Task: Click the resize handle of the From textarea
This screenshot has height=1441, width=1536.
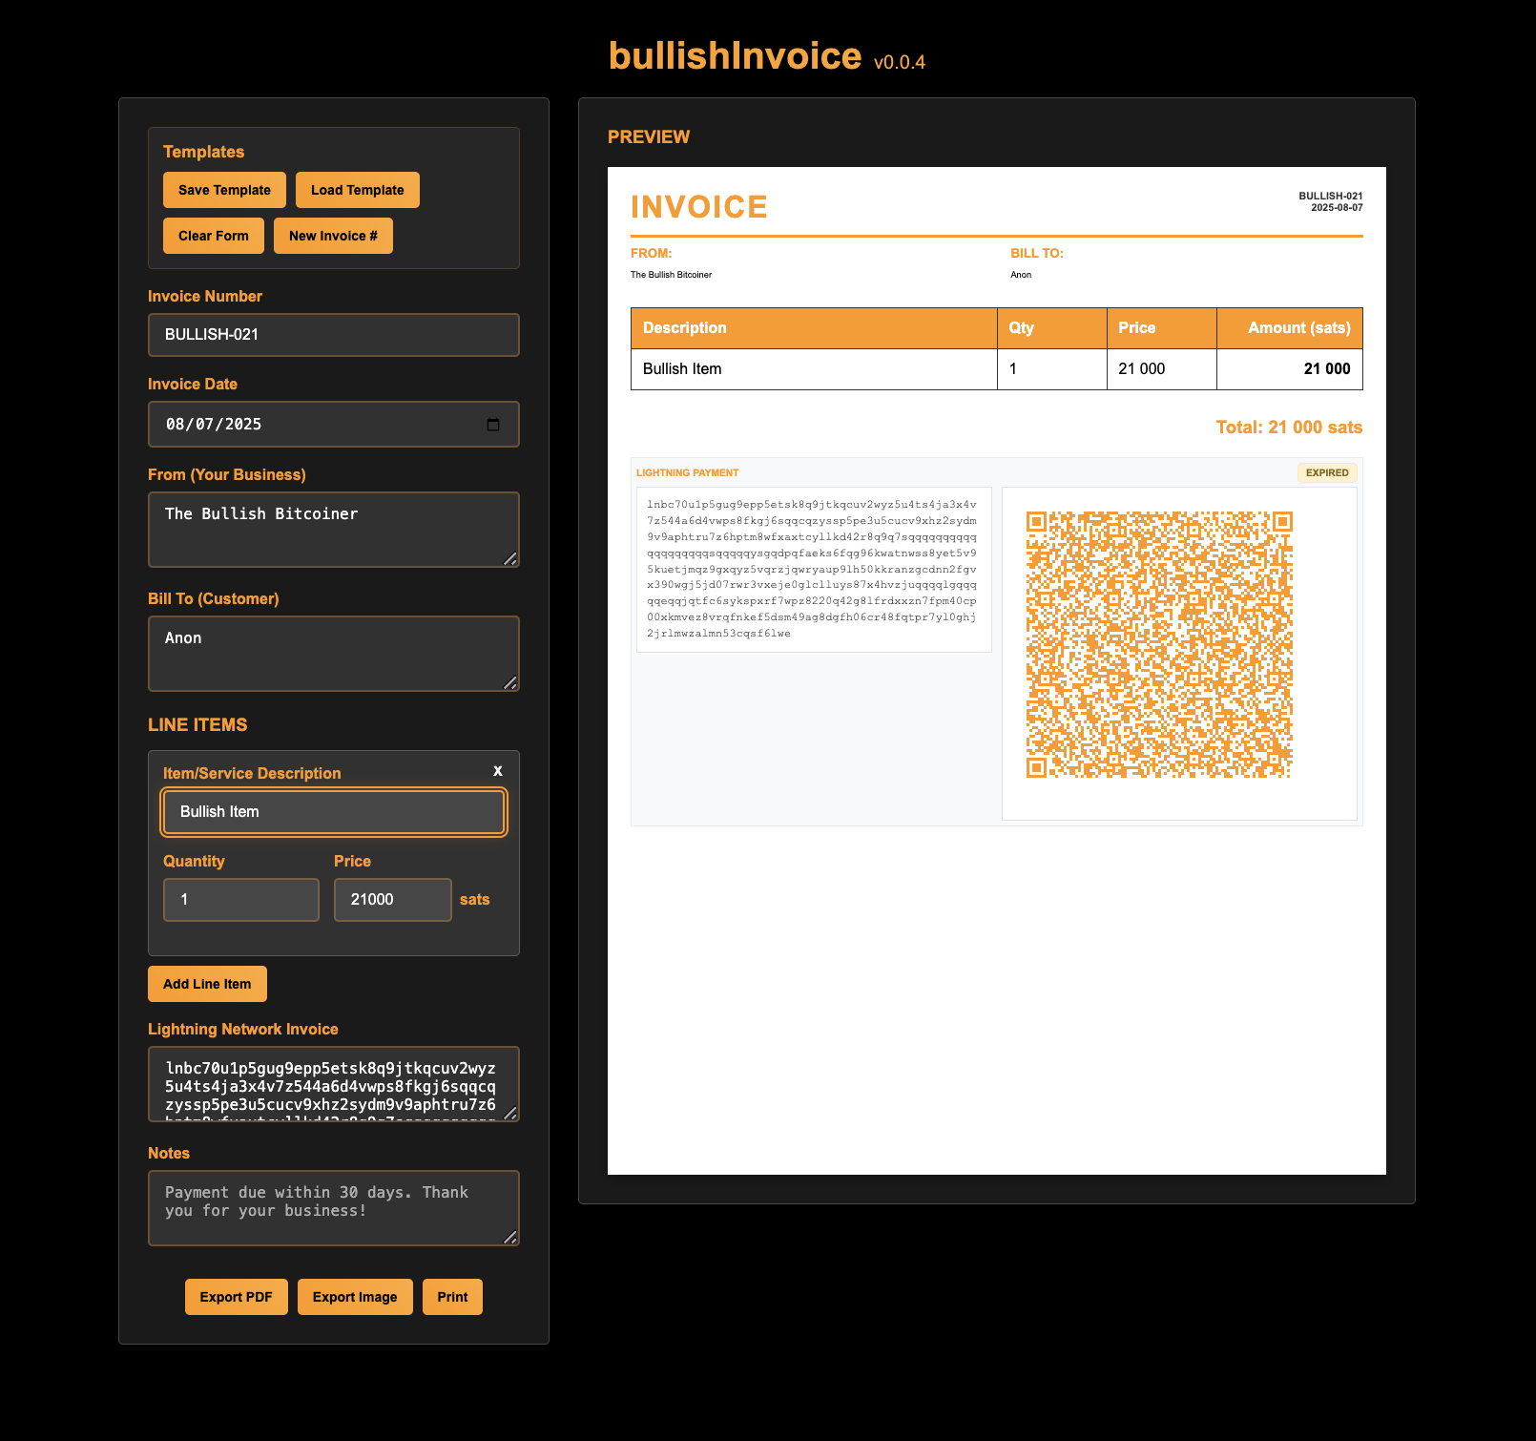Action: click(x=510, y=558)
